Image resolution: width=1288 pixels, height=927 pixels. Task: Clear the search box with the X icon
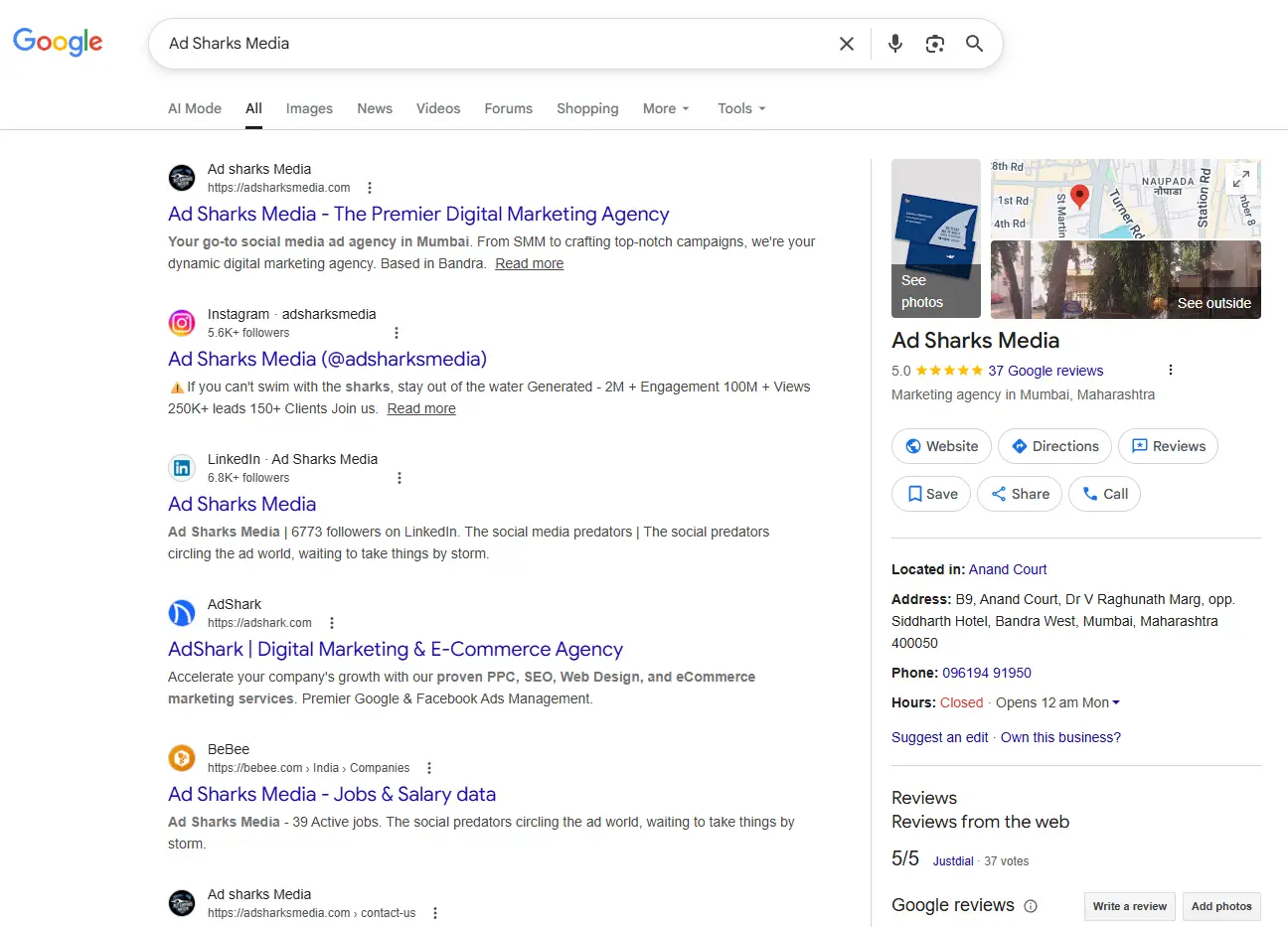point(846,44)
